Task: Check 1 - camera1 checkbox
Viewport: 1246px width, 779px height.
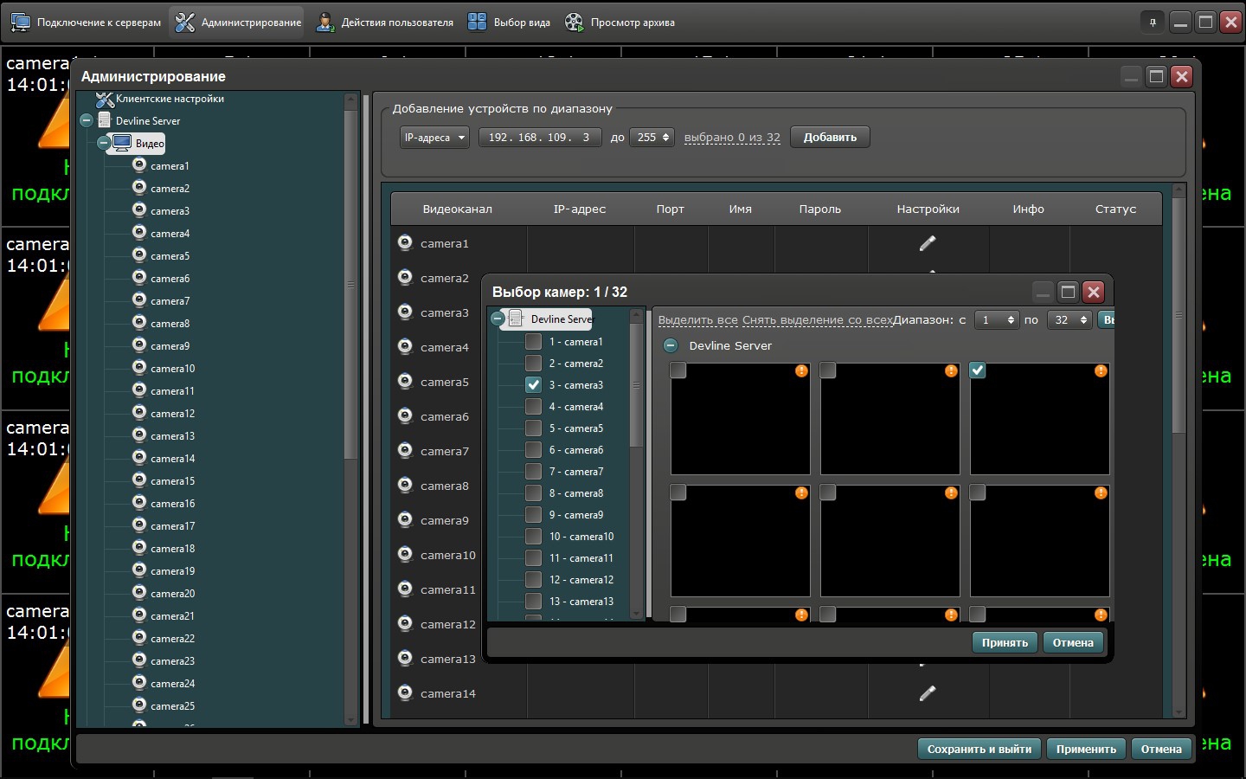Action: 534,342
